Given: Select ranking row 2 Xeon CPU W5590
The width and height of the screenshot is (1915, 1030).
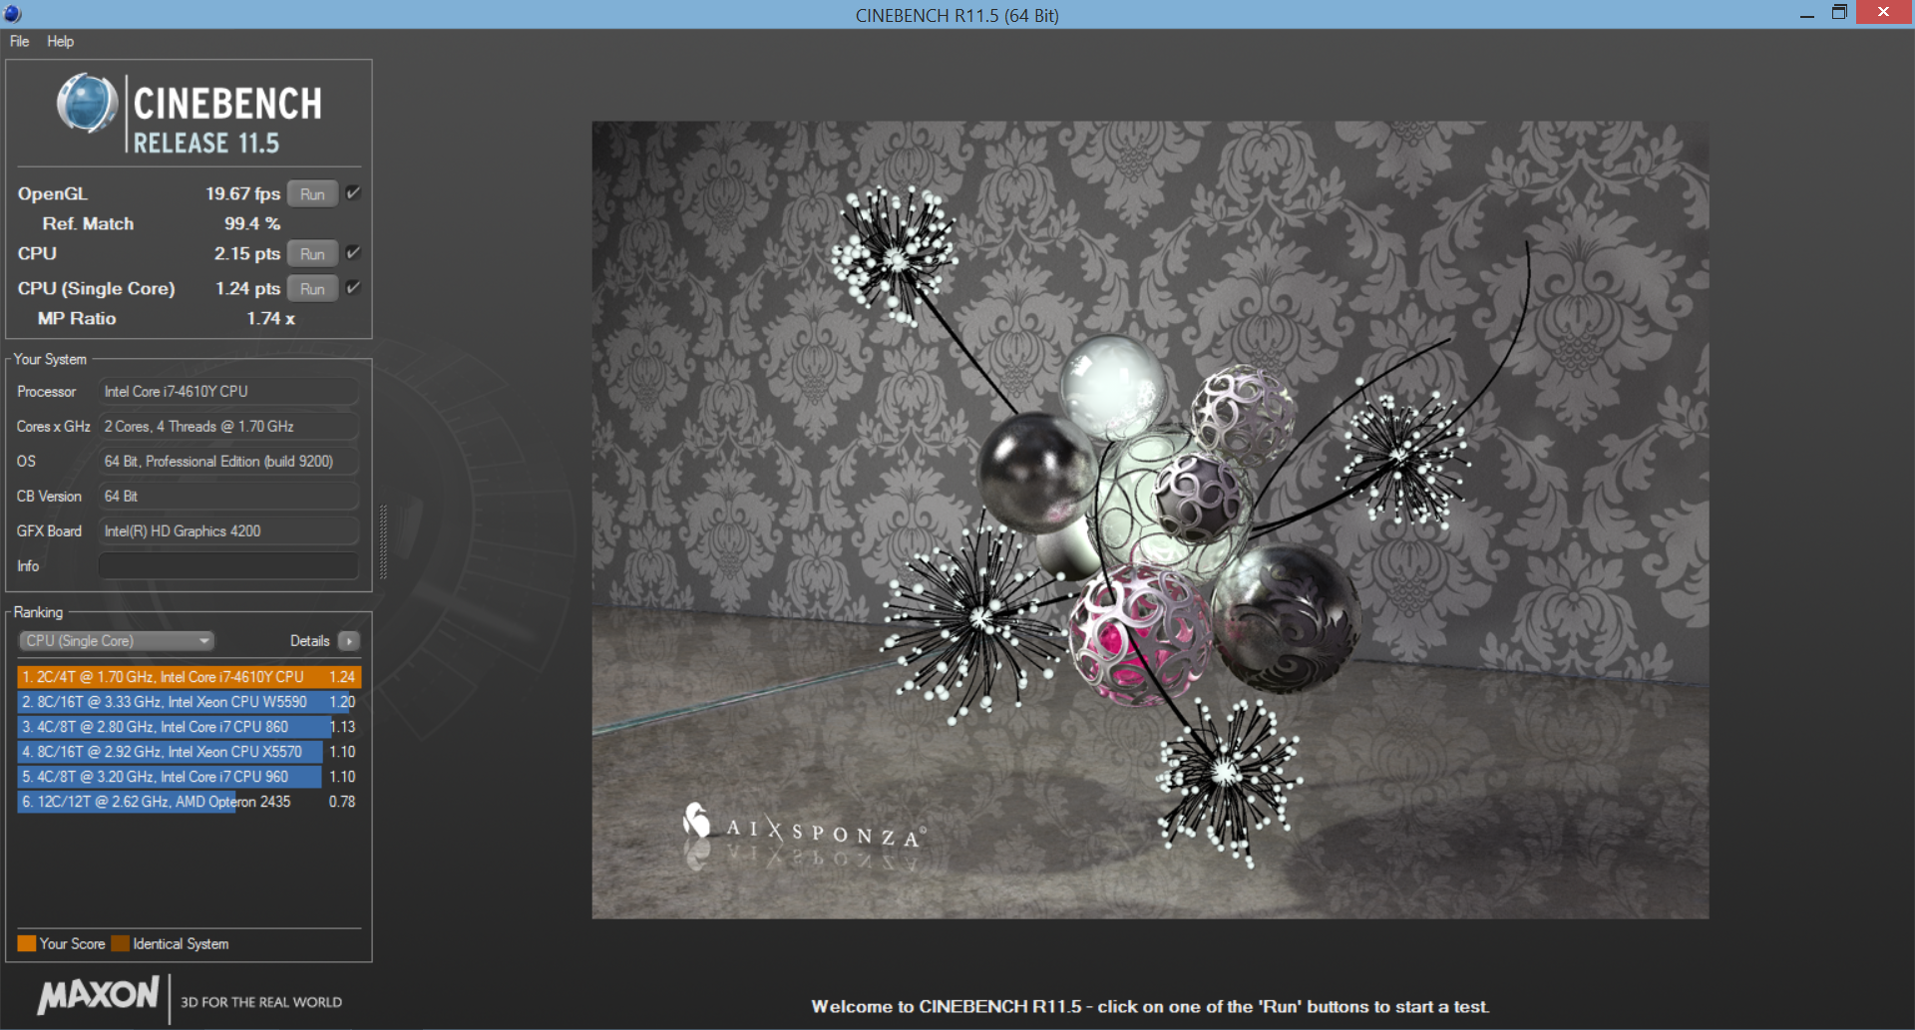Looking at the screenshot, I should coord(189,702).
